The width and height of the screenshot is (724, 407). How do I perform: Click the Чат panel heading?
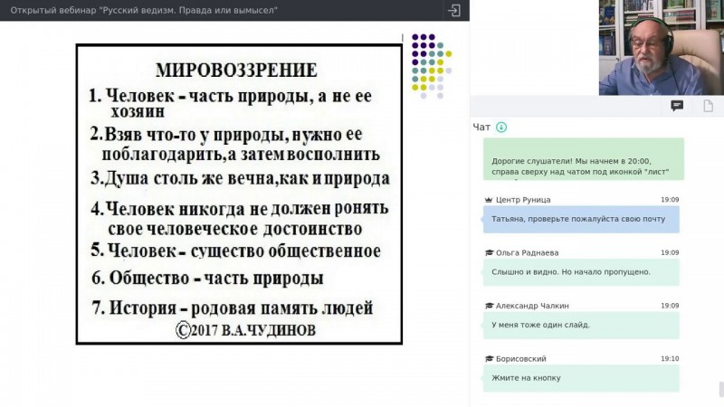[x=481, y=127]
